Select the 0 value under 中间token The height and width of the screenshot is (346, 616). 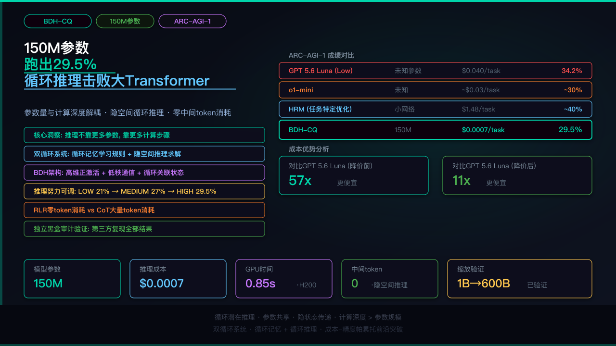point(355,284)
